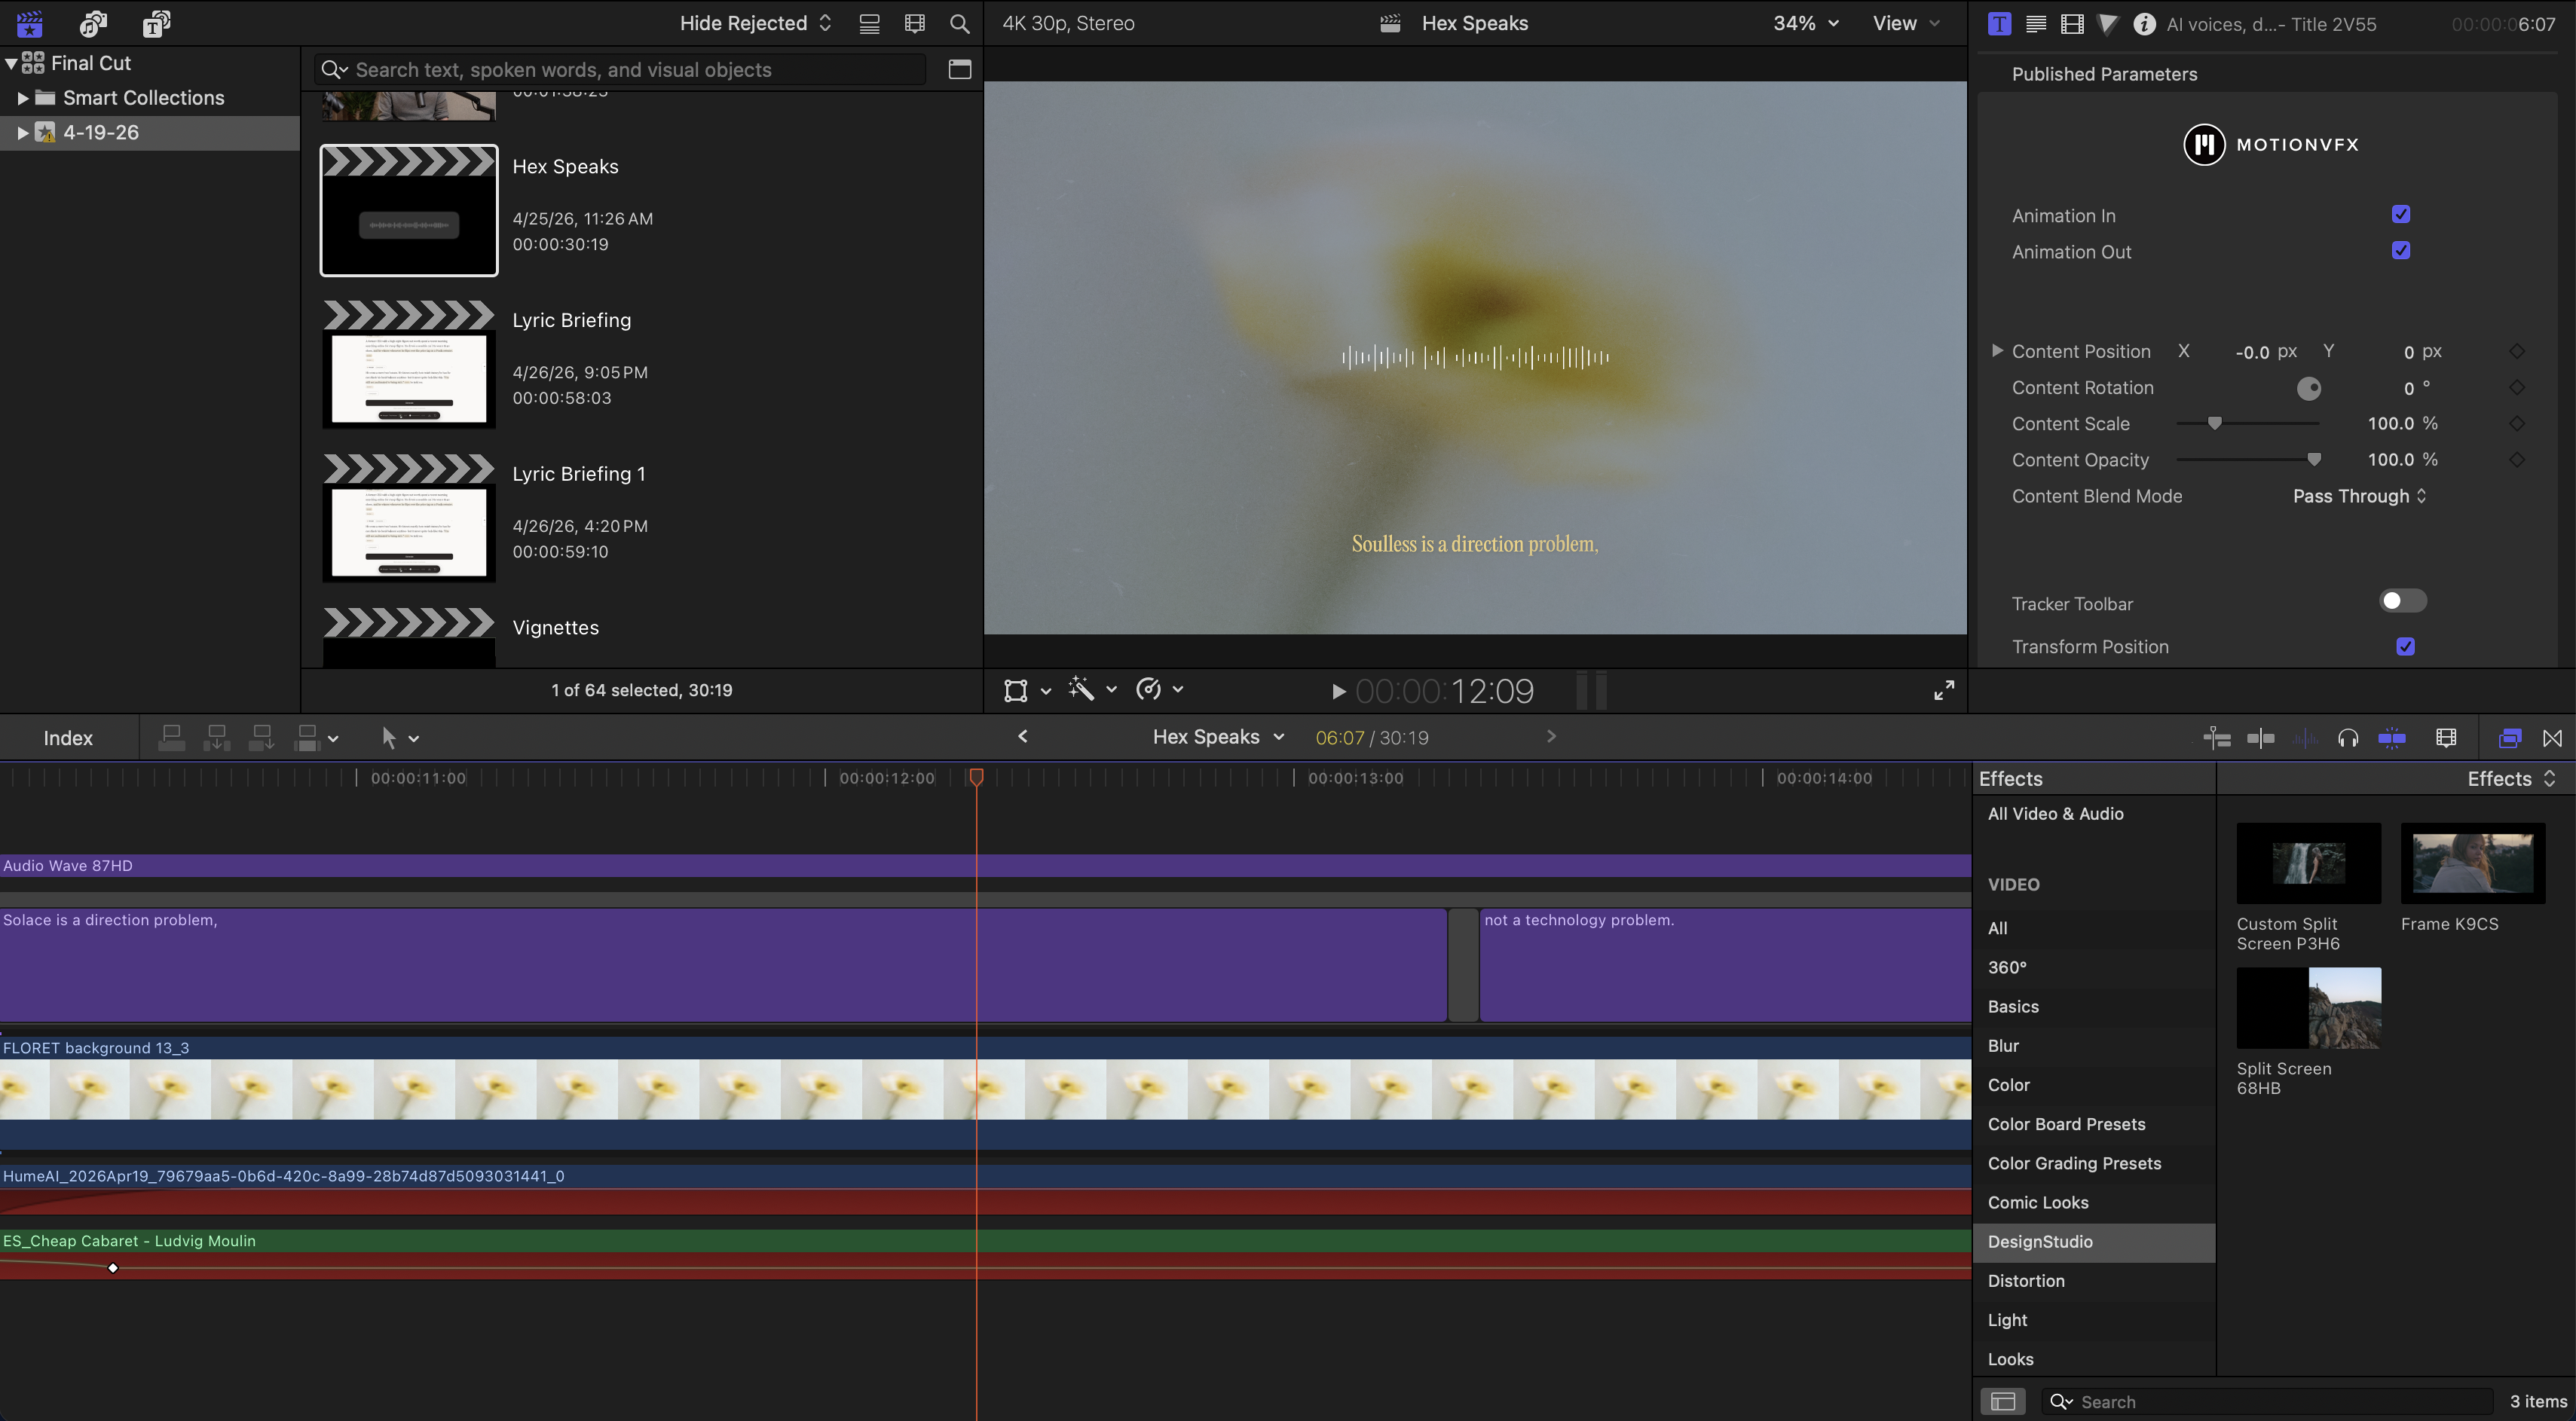The image size is (2576, 1421).
Task: Toggle Transform Position checkbox
Action: click(x=2405, y=646)
